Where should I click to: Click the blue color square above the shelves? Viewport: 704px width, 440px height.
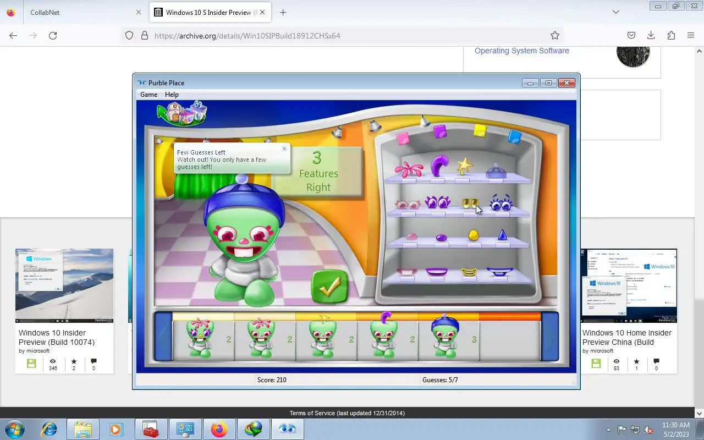click(515, 136)
